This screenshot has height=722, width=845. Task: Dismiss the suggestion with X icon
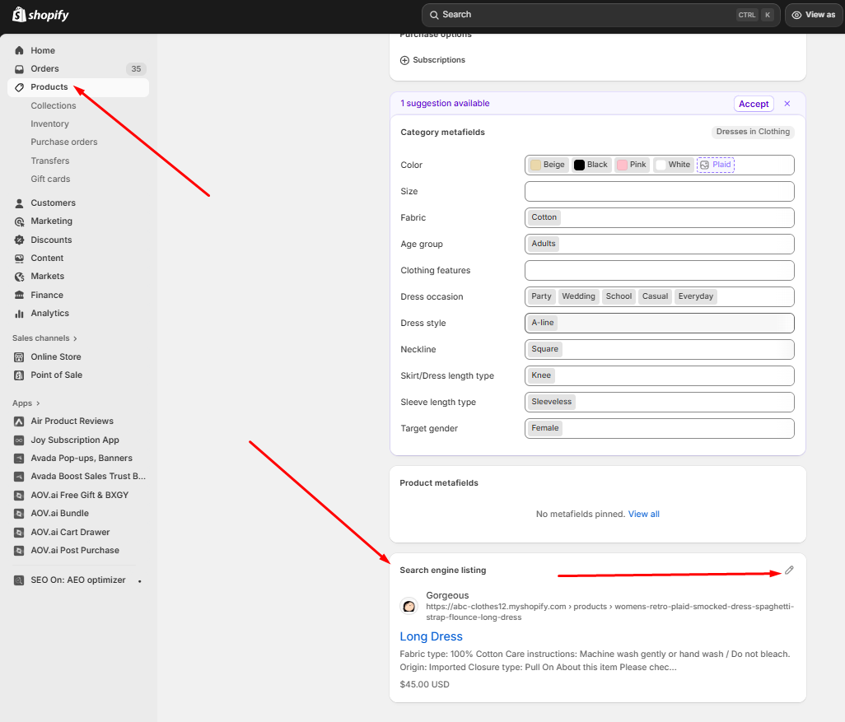787,104
